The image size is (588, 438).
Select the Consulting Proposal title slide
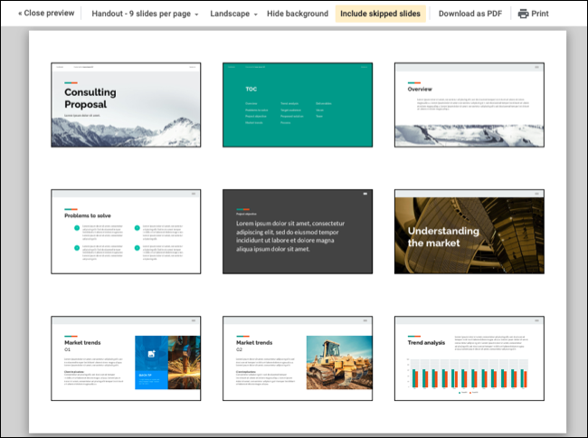point(126,105)
